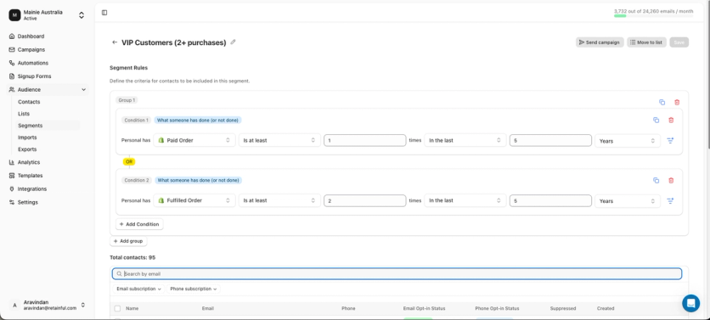
Task: Open the Paid Order event dropdown
Action: [194, 140]
